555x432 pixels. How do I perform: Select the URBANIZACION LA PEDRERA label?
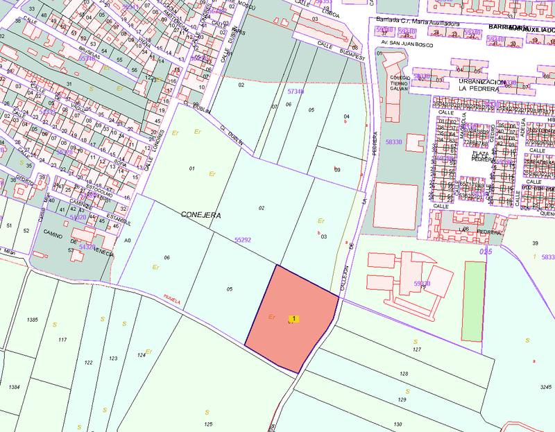coord(481,85)
